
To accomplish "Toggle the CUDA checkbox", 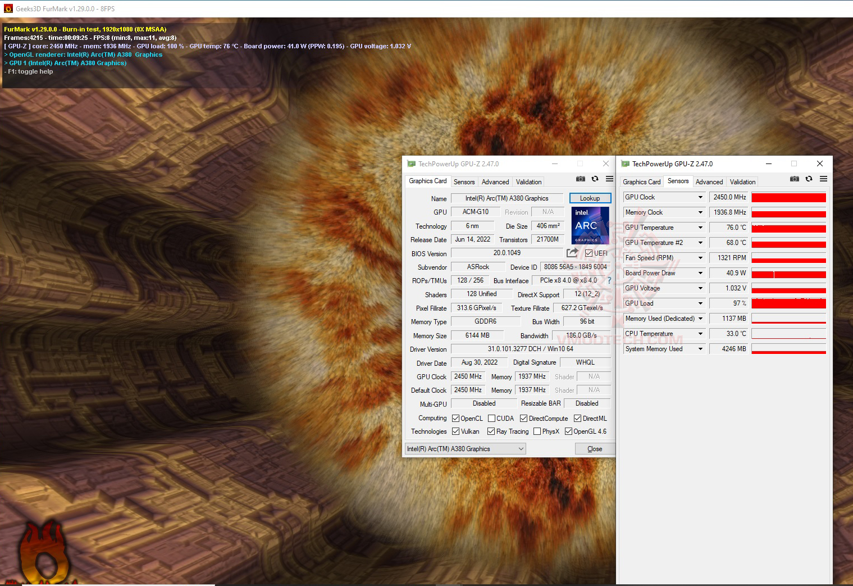I will point(492,419).
